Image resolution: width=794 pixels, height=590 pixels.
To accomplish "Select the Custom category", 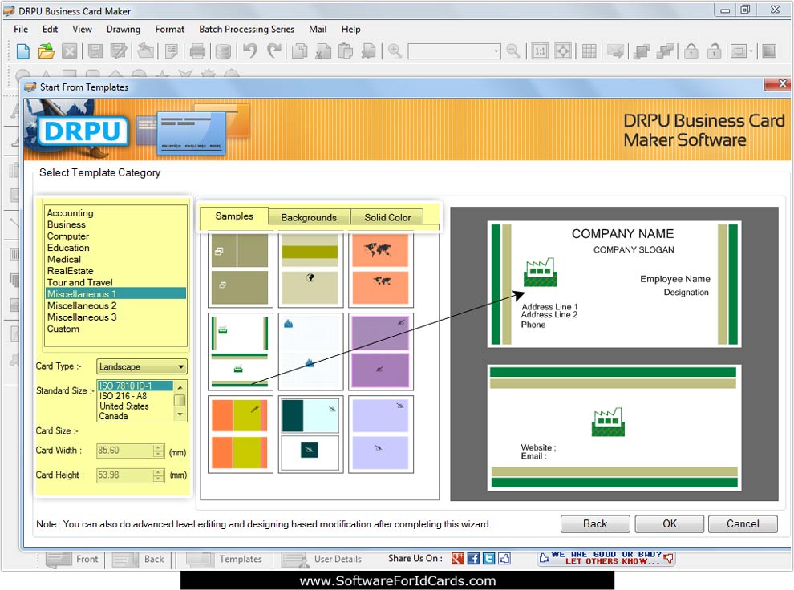I will (x=63, y=329).
